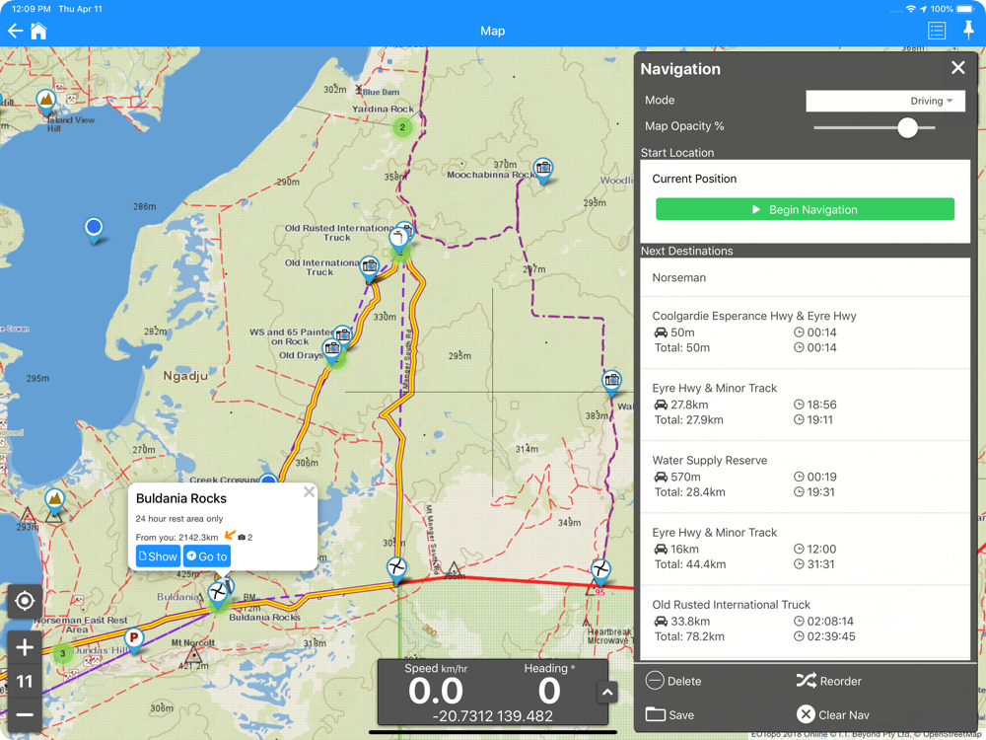
Task: Open the list view icon in header
Action: [x=937, y=32]
